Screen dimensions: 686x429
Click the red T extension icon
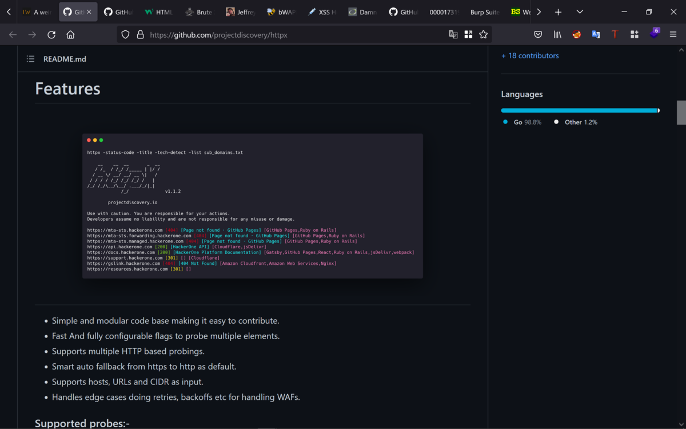[615, 35]
